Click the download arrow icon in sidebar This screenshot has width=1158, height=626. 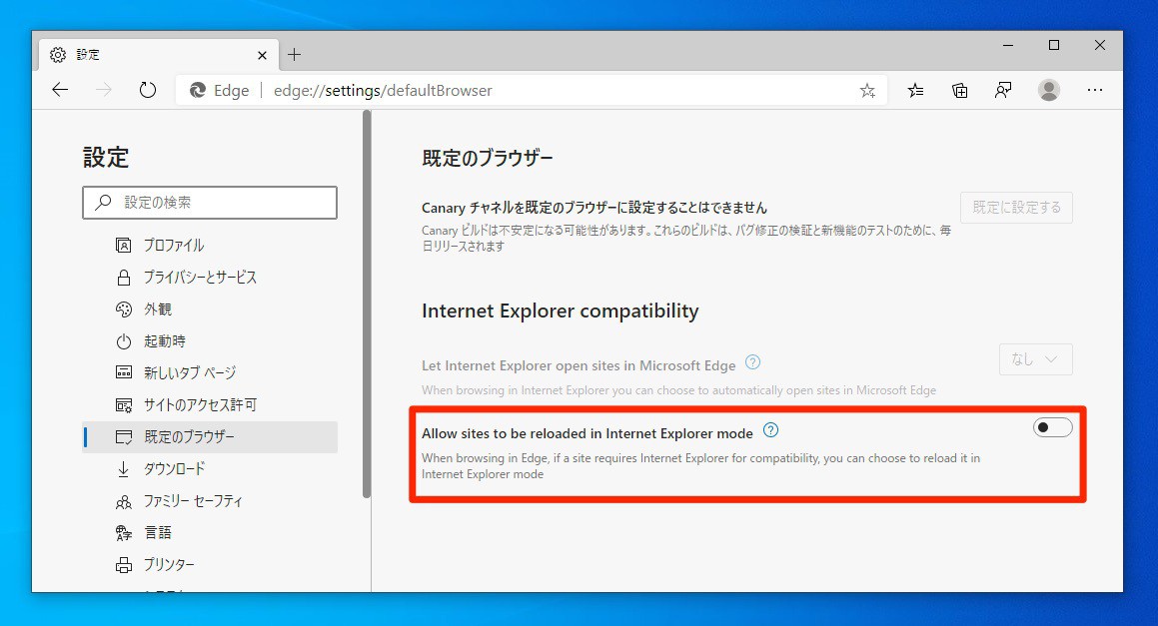click(x=123, y=469)
